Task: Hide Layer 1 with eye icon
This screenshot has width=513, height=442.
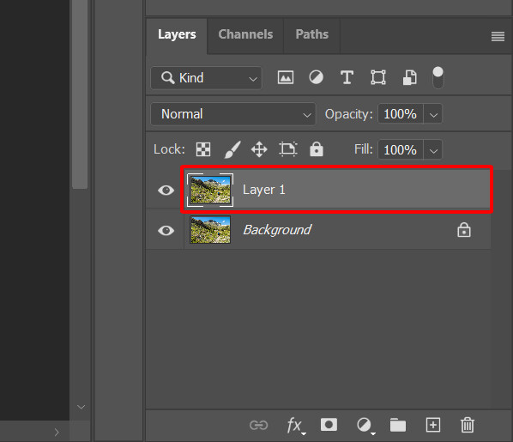Action: coord(166,191)
